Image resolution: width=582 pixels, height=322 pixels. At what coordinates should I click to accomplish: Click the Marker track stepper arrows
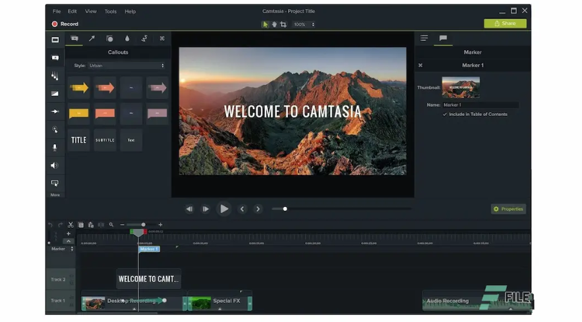click(x=72, y=249)
